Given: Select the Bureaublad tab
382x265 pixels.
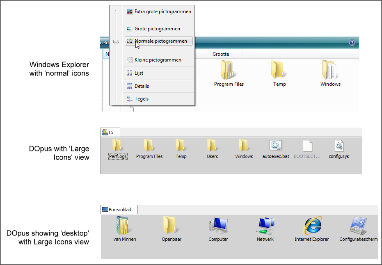Looking at the screenshot, I should 119,210.
